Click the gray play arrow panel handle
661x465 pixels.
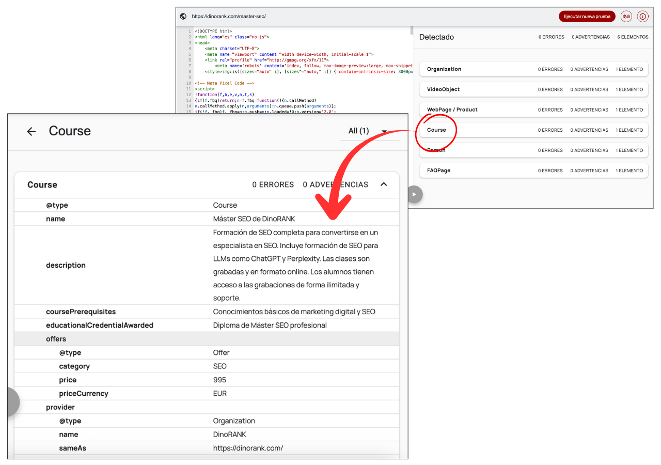pos(415,194)
